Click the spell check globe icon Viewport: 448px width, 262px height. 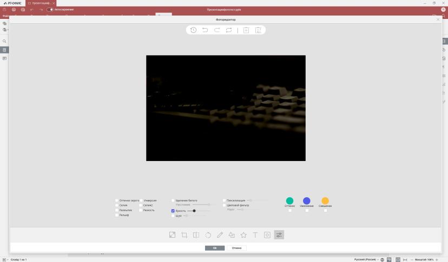point(383,260)
